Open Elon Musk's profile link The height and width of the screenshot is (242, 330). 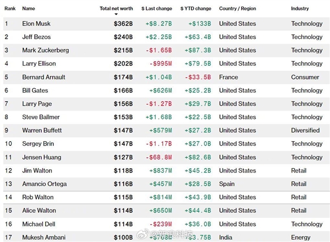tap(36, 24)
